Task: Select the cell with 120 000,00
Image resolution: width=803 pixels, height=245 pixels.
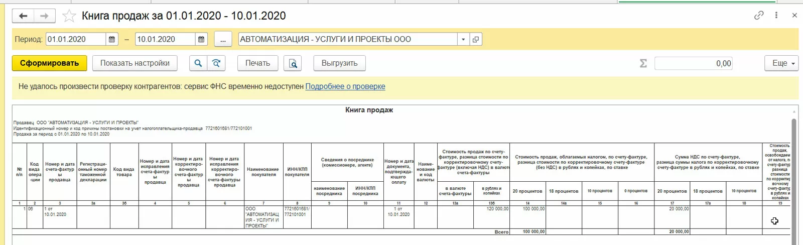Action: click(492, 217)
